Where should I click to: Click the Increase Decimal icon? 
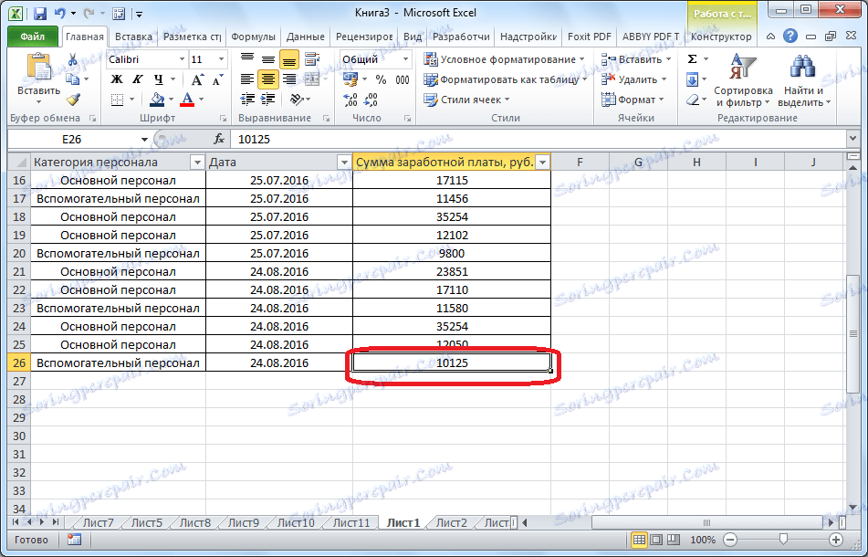pos(350,100)
